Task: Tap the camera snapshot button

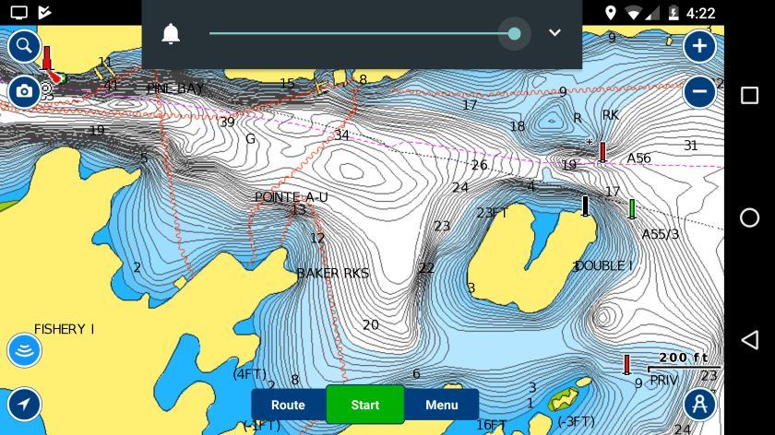Action: coord(24,90)
